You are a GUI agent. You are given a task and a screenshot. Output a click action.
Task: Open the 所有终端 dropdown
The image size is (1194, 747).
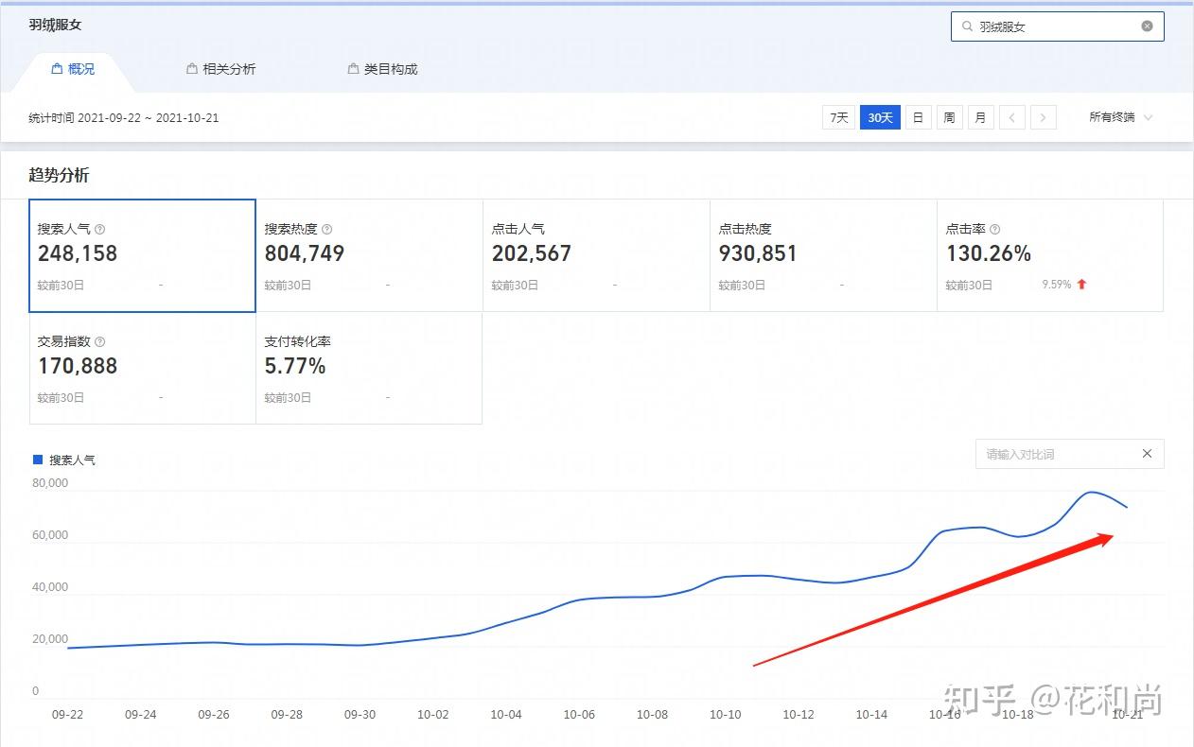tap(1121, 117)
